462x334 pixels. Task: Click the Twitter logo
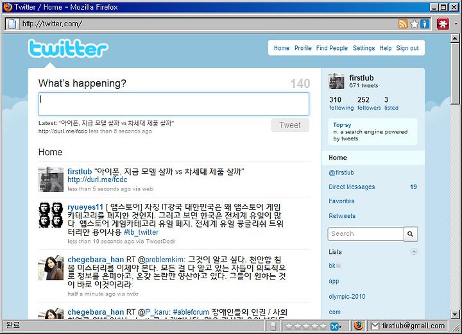[69, 48]
